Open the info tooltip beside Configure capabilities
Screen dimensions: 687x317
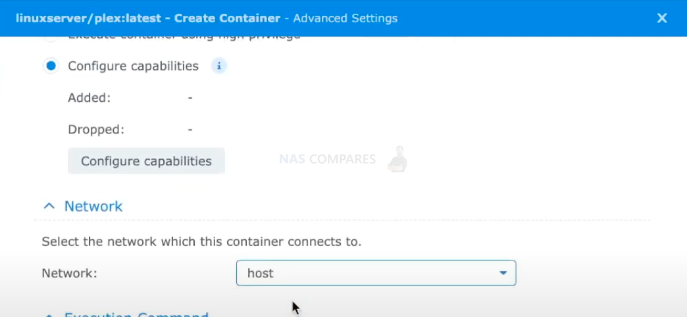219,66
